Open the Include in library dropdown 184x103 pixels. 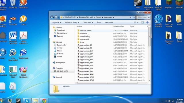click(x=72, y=22)
